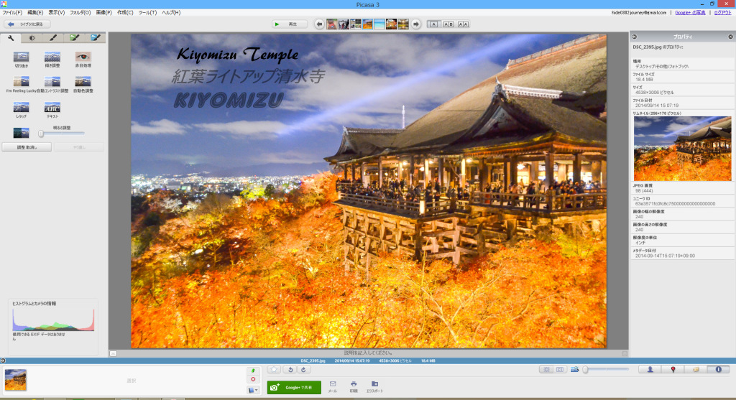Switch to the sun lighting tuning tab
This screenshot has width=736, height=400.
[32, 38]
